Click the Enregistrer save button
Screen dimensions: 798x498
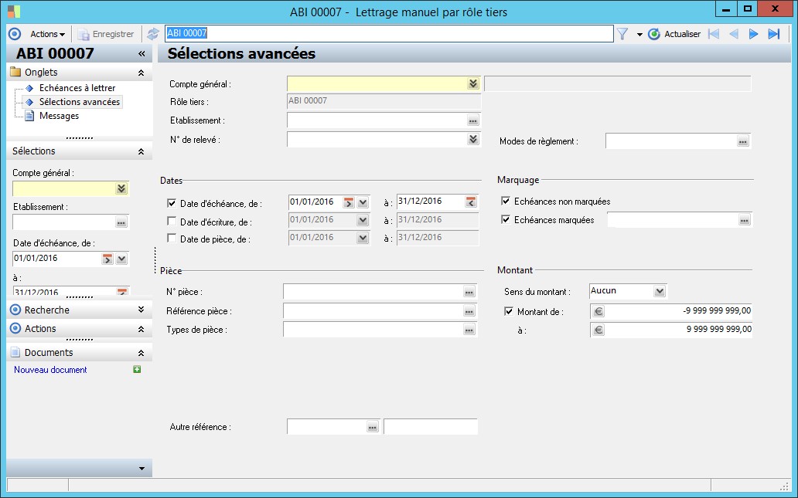pyautogui.click(x=106, y=34)
